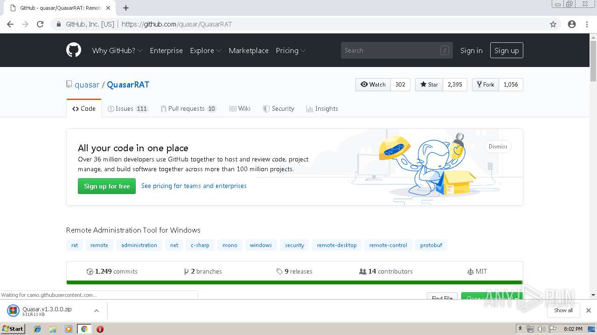Viewport: 597px width, 335px height.
Task: Click the Sign up button
Action: (x=507, y=50)
